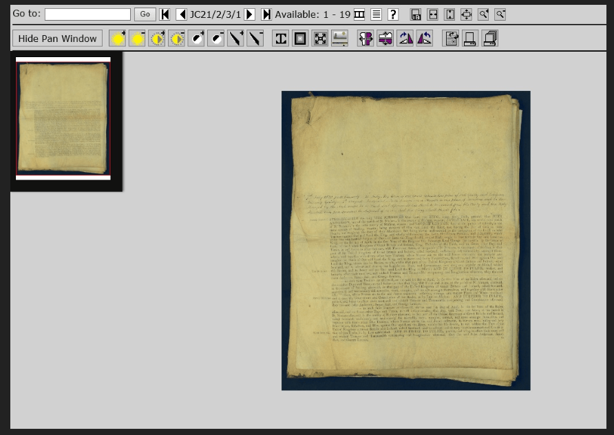
Task: Jump to the last page
Action: (x=266, y=14)
